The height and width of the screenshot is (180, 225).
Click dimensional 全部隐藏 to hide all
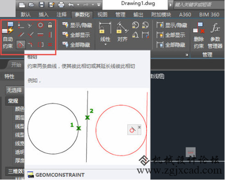point(171,45)
